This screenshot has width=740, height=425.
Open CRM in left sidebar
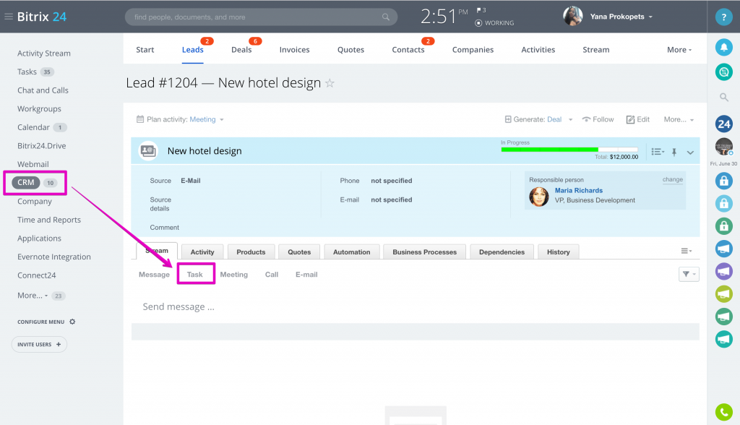coord(26,182)
